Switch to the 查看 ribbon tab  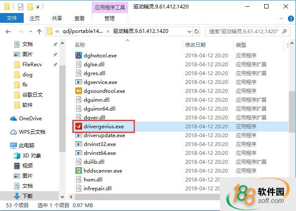(79, 18)
